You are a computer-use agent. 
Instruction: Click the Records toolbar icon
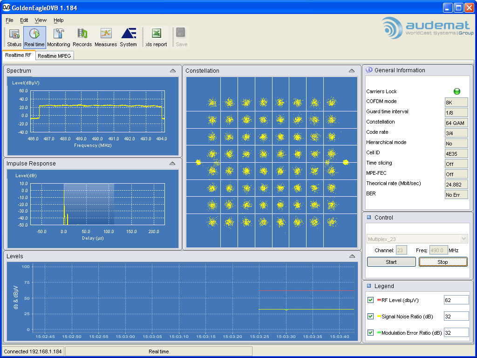(82, 37)
